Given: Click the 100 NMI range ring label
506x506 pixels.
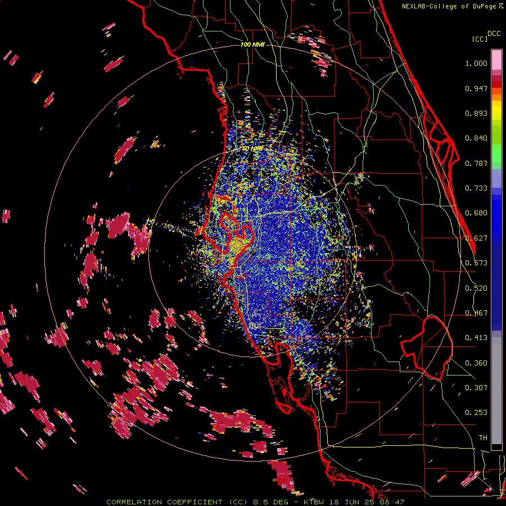Looking at the screenshot, I should tap(252, 44).
